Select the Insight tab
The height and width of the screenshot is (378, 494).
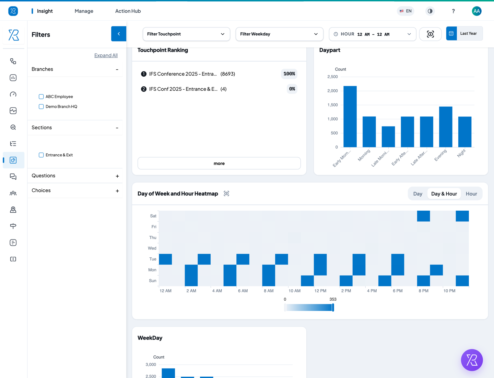(45, 11)
